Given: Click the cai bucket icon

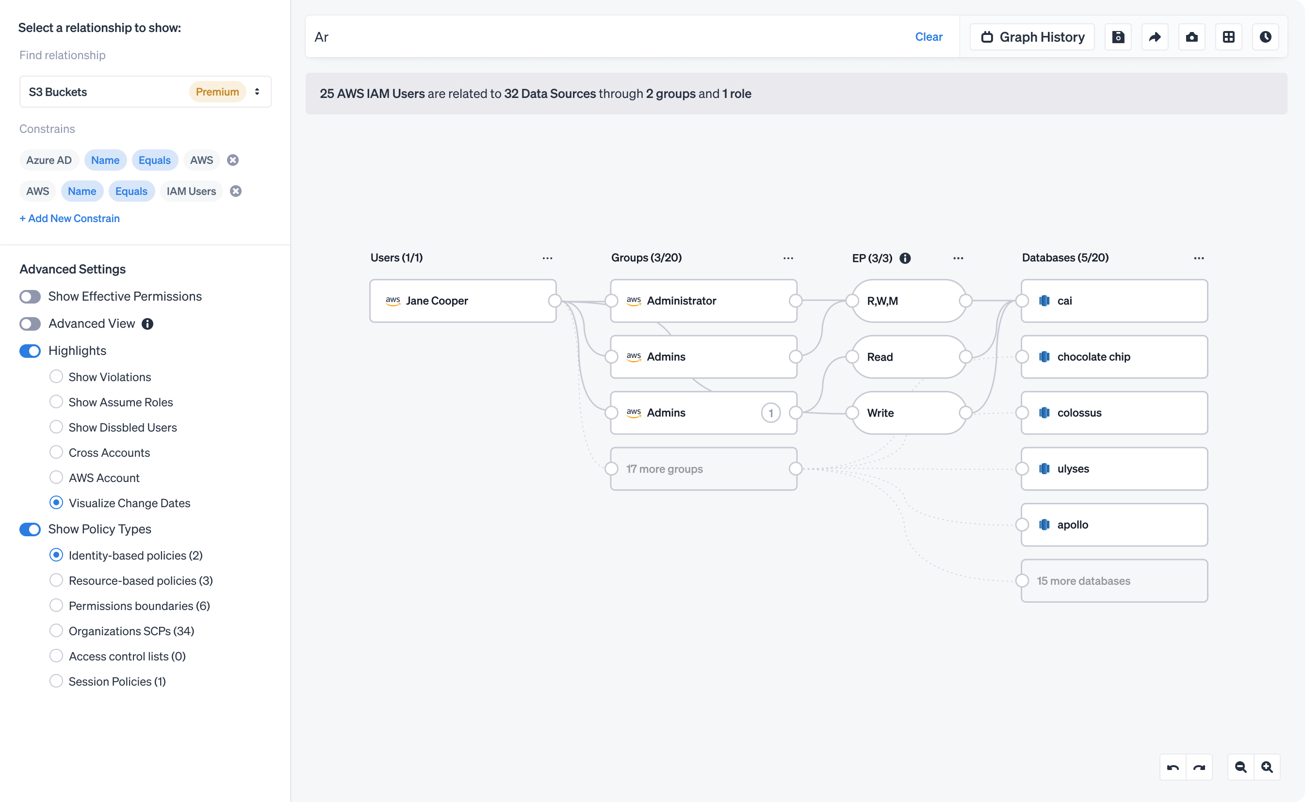Looking at the screenshot, I should tap(1044, 301).
